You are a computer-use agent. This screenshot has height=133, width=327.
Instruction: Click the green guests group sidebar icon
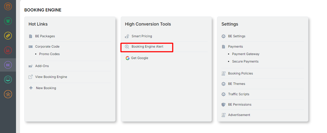point(8,21)
